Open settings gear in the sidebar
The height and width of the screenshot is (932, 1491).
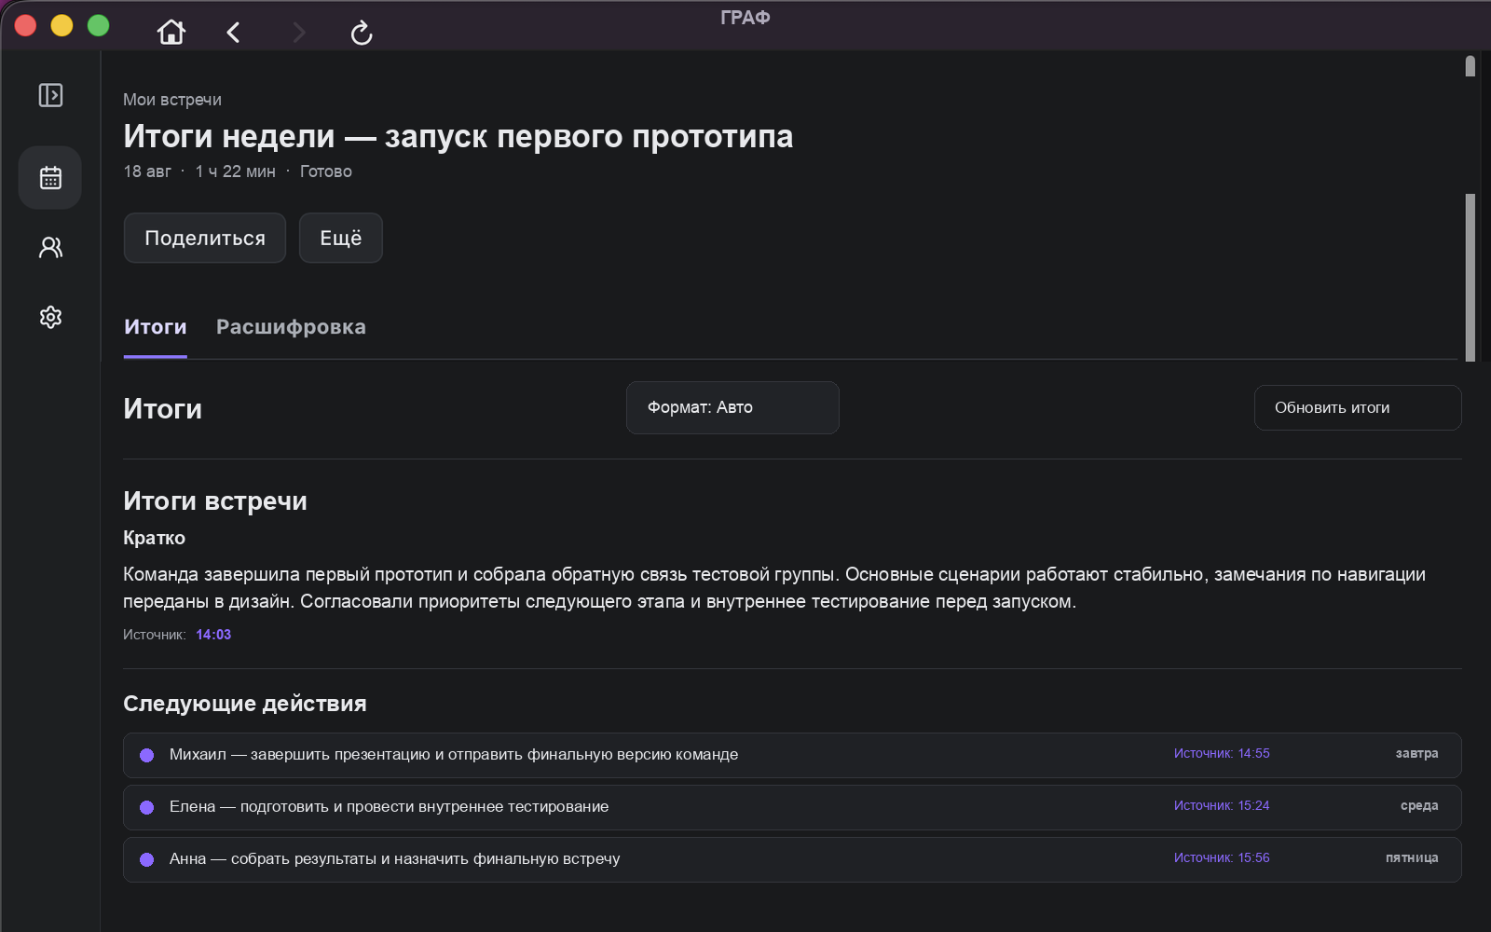click(50, 317)
